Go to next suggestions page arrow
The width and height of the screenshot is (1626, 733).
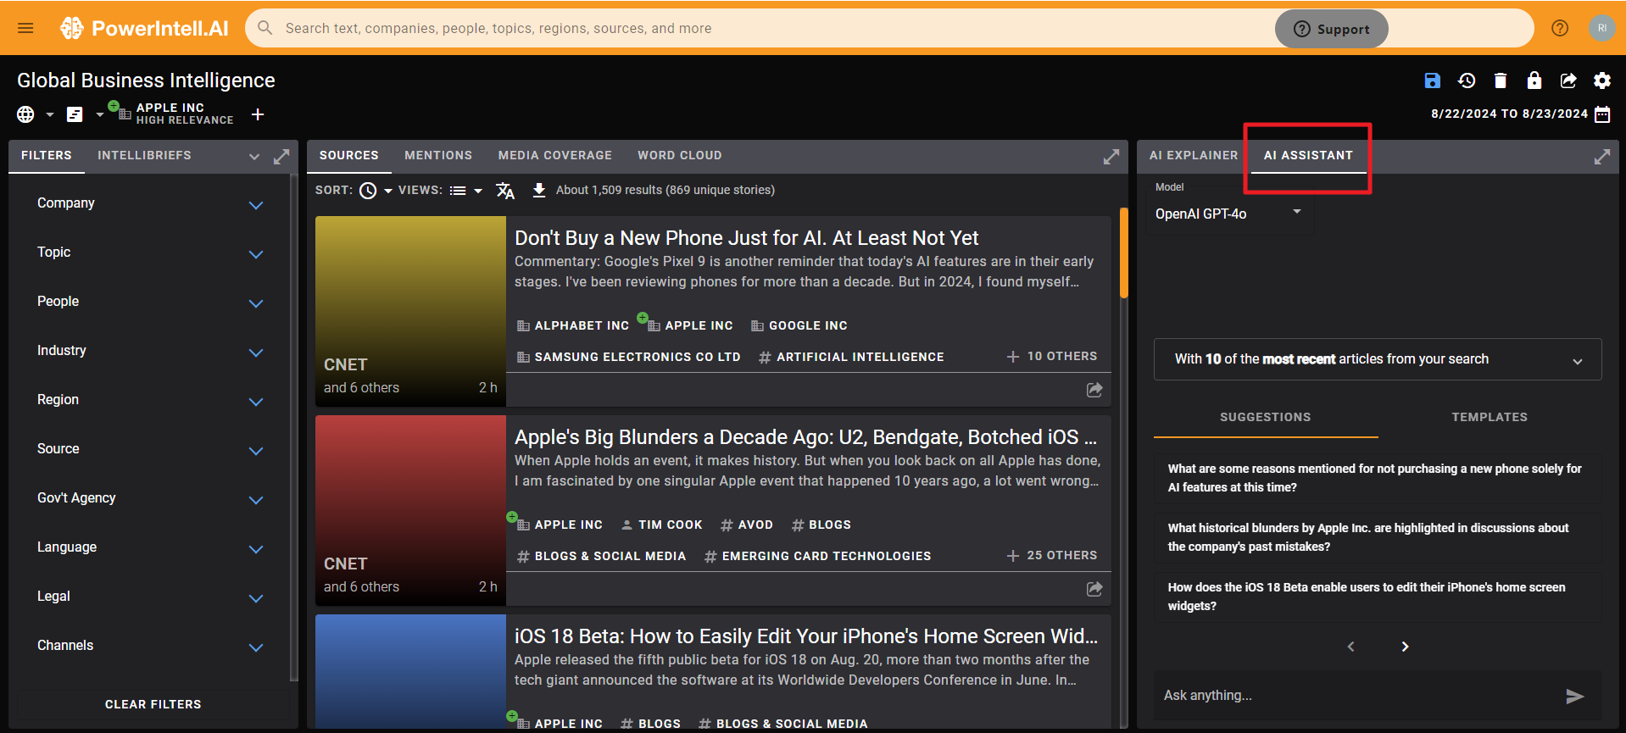click(1405, 647)
